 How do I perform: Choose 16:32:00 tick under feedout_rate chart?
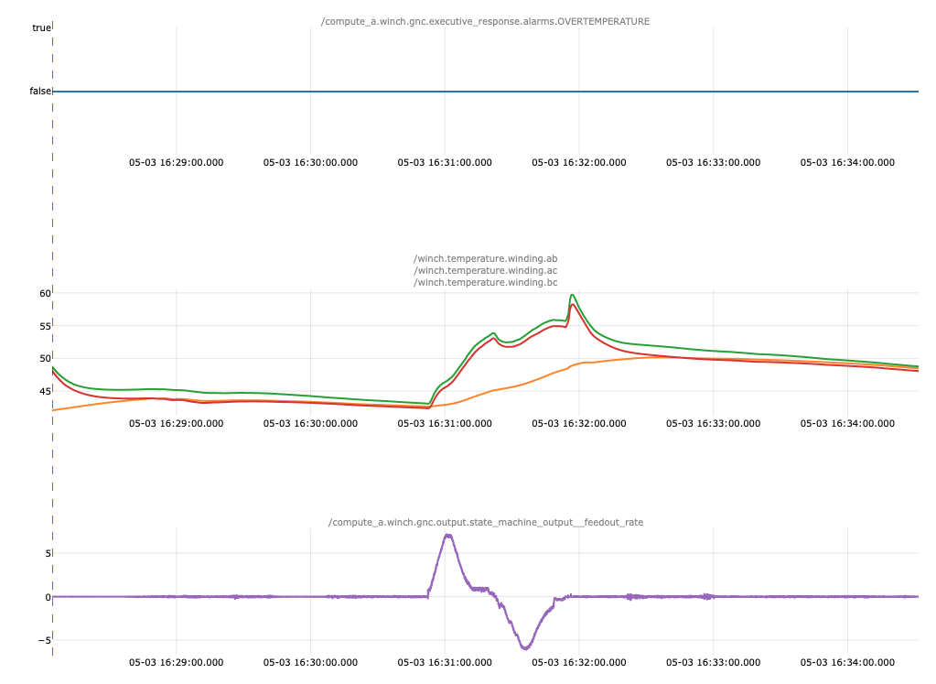point(579,663)
